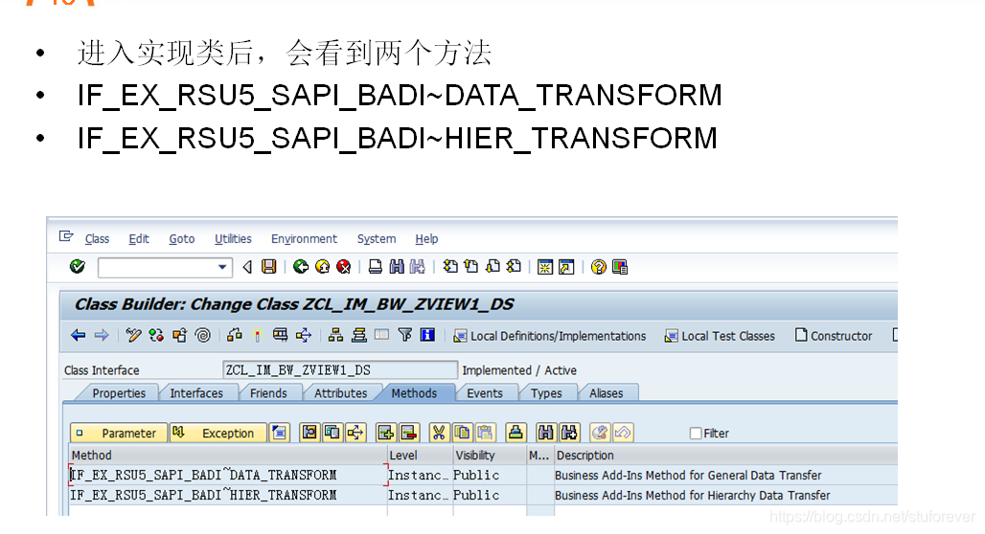Click the Customize Local Layout icon

[619, 267]
